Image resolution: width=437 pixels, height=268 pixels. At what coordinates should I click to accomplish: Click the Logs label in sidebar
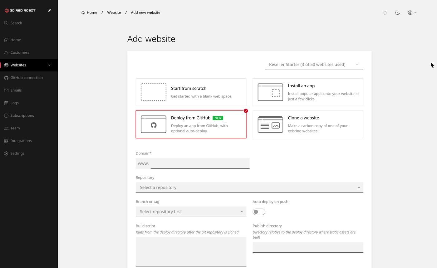(14, 103)
